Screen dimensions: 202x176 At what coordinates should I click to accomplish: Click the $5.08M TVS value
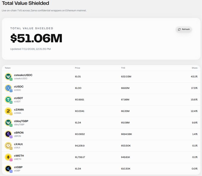click(125, 123)
